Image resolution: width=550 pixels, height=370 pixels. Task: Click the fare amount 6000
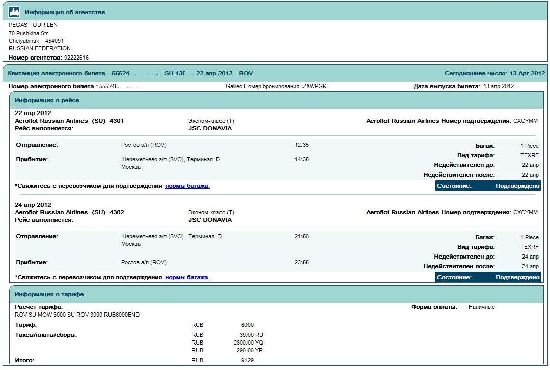tap(248, 325)
